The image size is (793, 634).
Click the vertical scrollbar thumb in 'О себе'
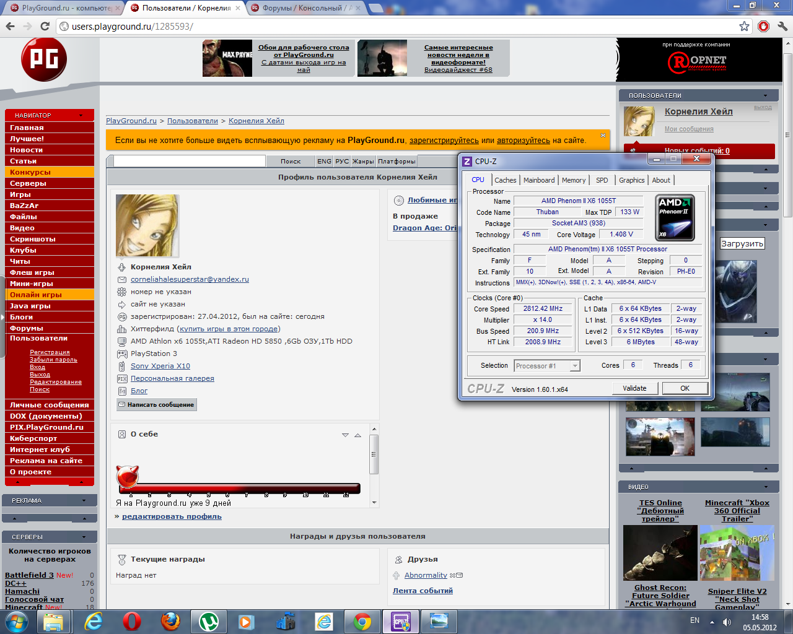374,454
